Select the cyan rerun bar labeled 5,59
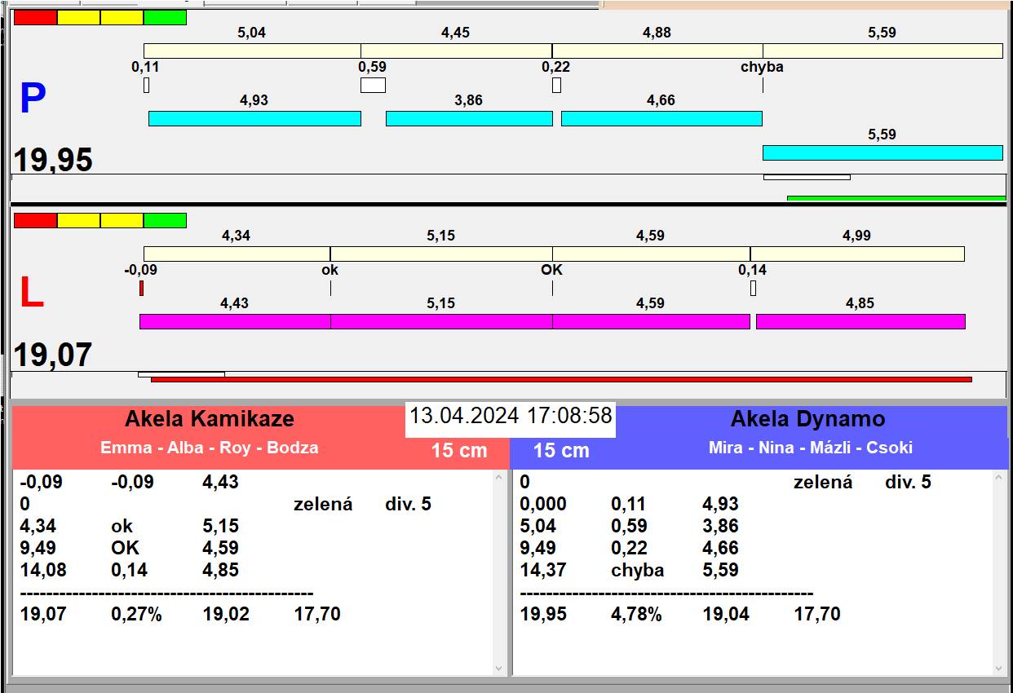 pyautogui.click(x=883, y=152)
